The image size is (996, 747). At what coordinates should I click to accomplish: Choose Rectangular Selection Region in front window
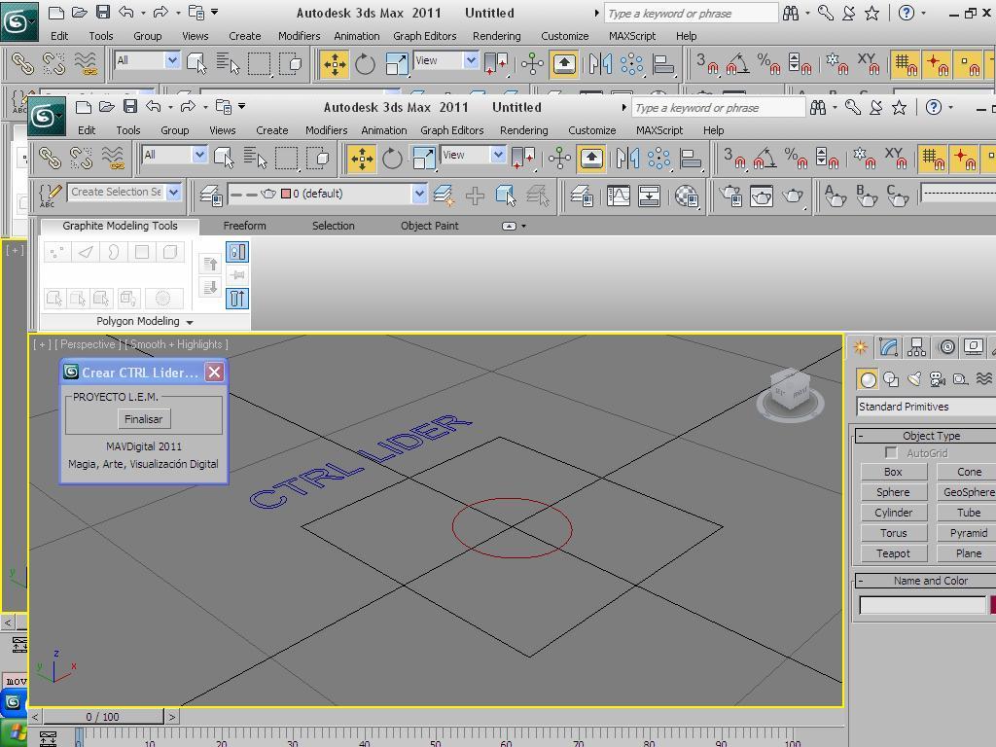pyautogui.click(x=286, y=158)
